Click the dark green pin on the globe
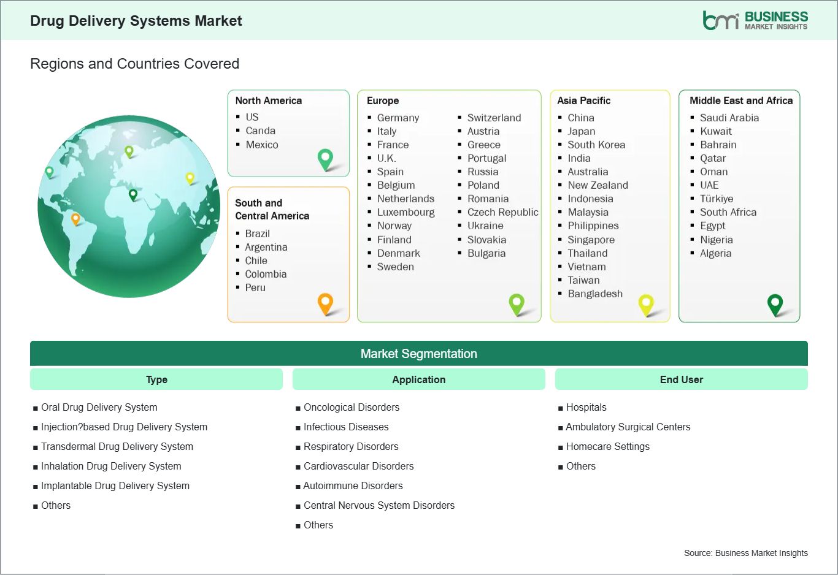 pyautogui.click(x=133, y=195)
